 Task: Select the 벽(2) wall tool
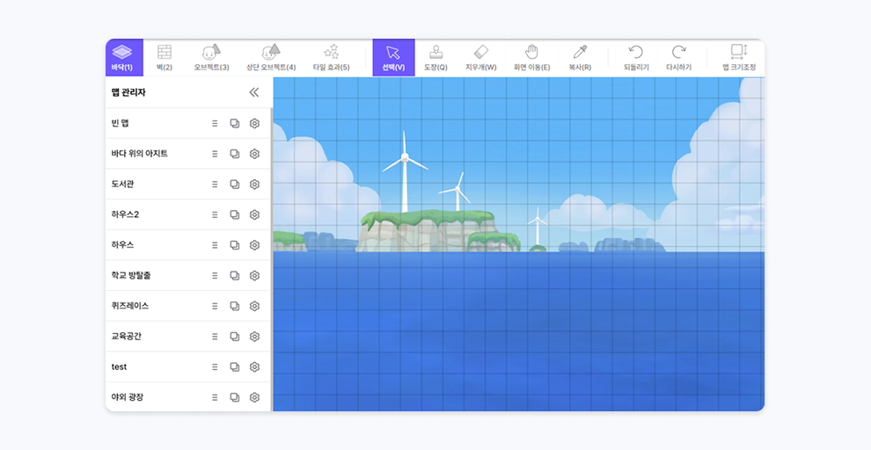165,58
